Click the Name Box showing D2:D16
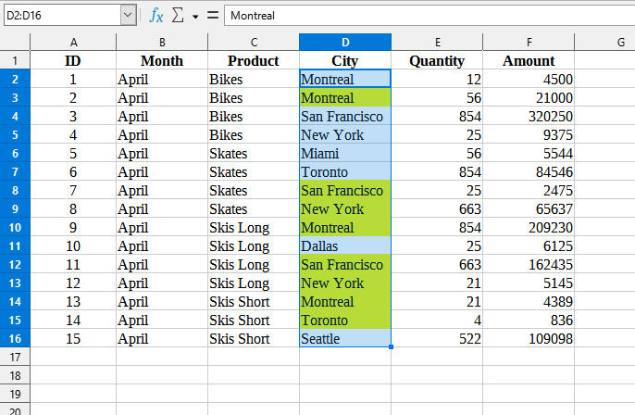Screen dimensions: 635x415 (60, 16)
